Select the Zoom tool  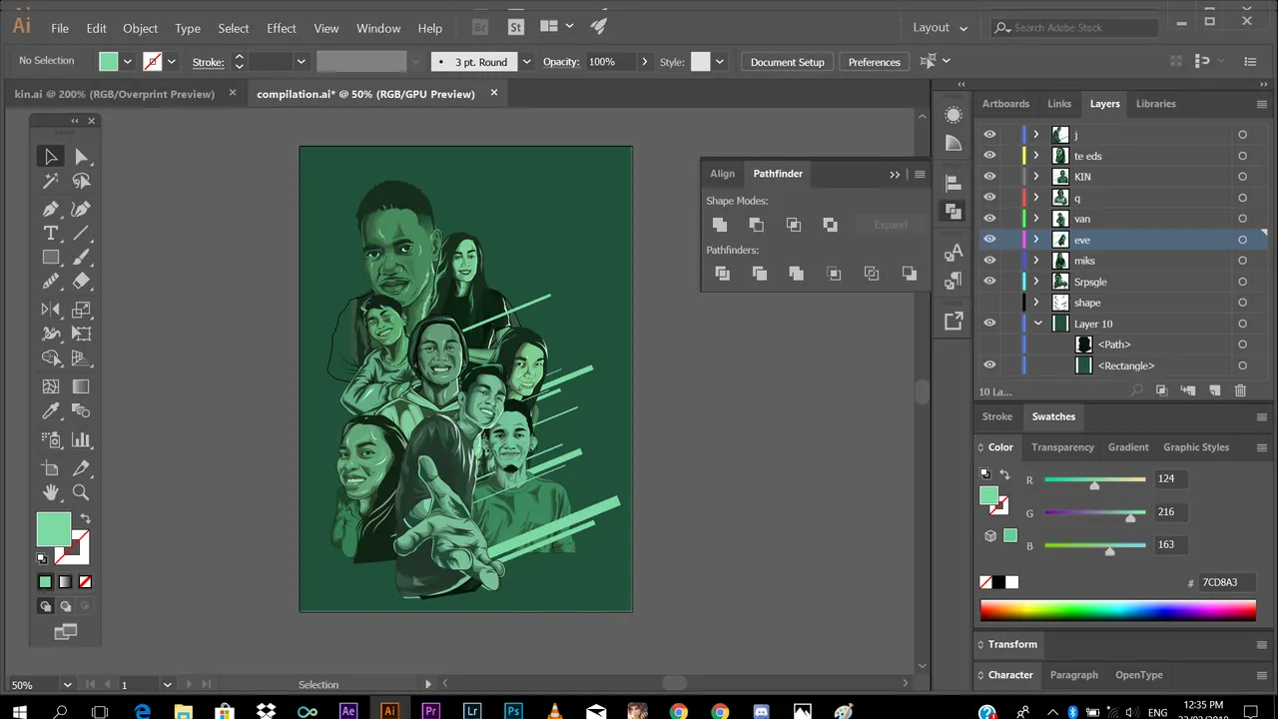tap(82, 491)
